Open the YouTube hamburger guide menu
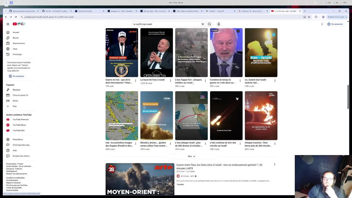This screenshot has height=198, width=352. coord(8,24)
